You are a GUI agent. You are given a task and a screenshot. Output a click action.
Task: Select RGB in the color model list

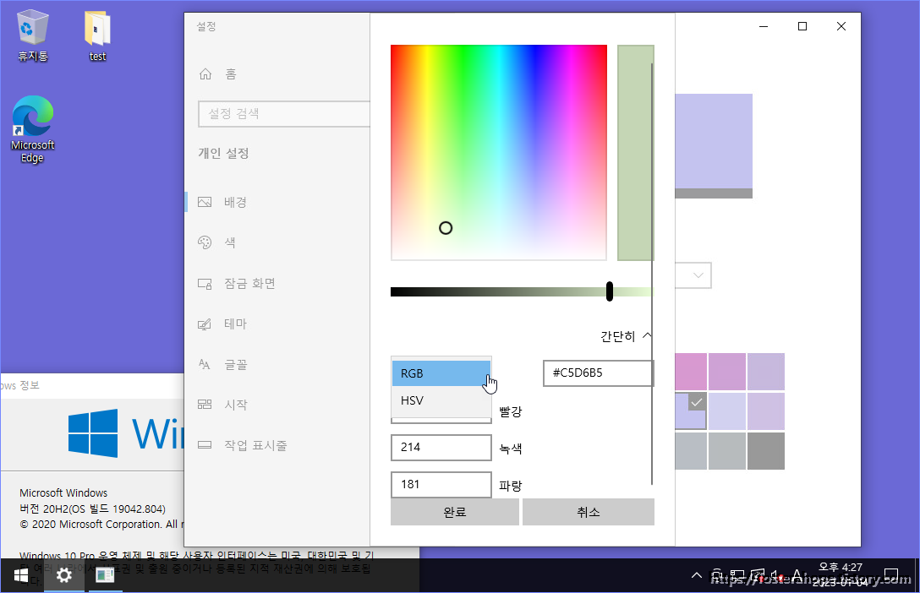(x=441, y=373)
